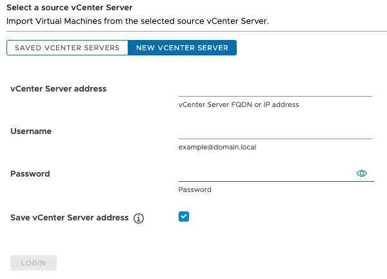Reveal password with the eye icon

click(x=361, y=173)
